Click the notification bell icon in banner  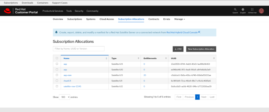coord(56,32)
